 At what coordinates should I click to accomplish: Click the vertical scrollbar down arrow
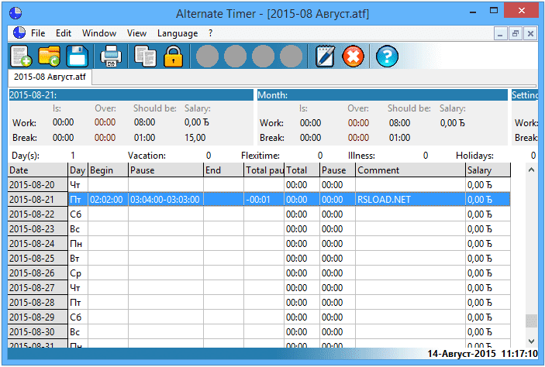pos(531,340)
